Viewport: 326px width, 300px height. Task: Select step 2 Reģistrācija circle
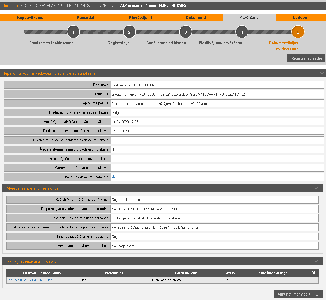click(129, 32)
